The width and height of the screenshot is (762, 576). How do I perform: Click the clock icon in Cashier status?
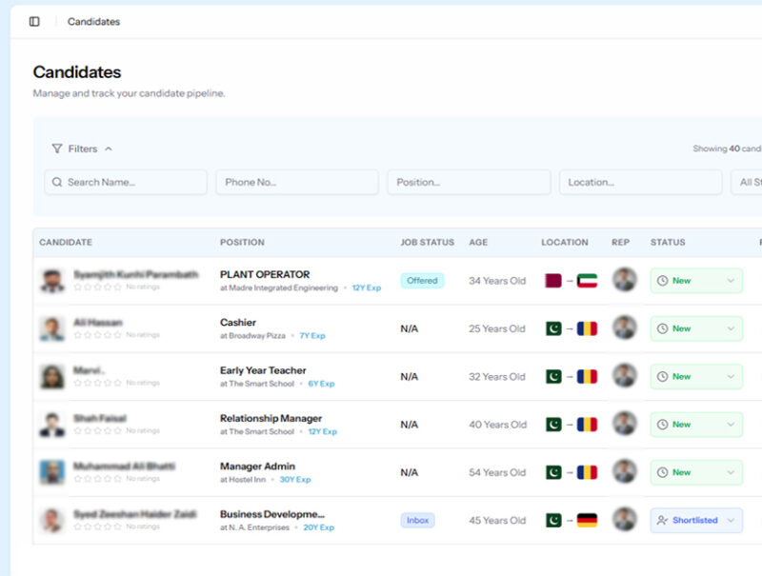[x=662, y=328]
